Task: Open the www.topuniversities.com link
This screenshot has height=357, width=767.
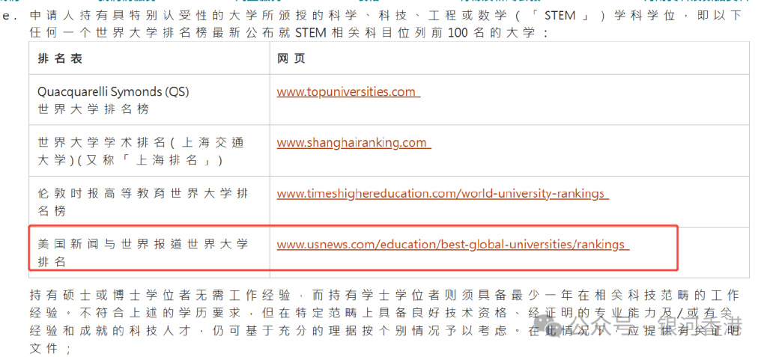Action: (348, 92)
